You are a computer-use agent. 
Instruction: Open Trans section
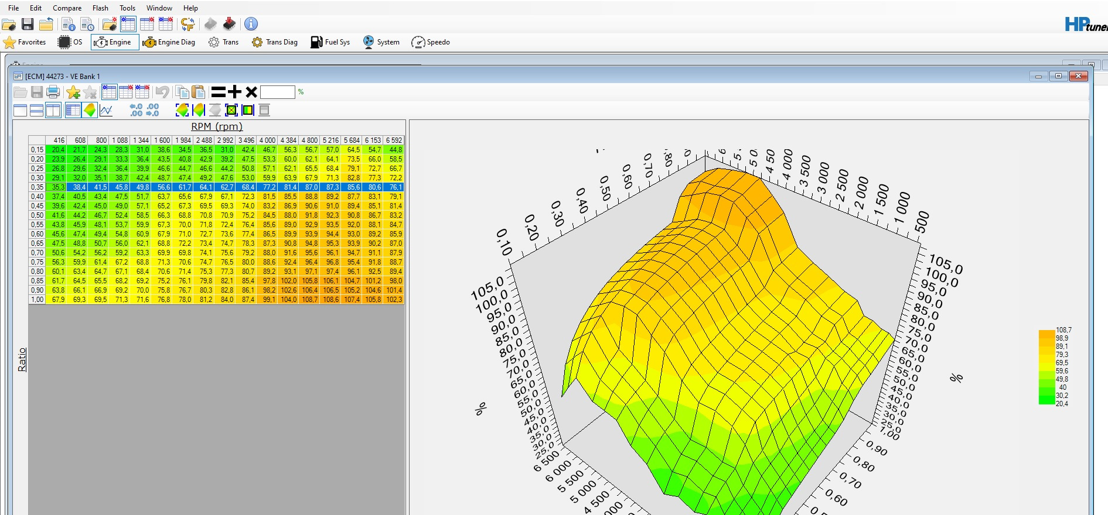(x=223, y=42)
